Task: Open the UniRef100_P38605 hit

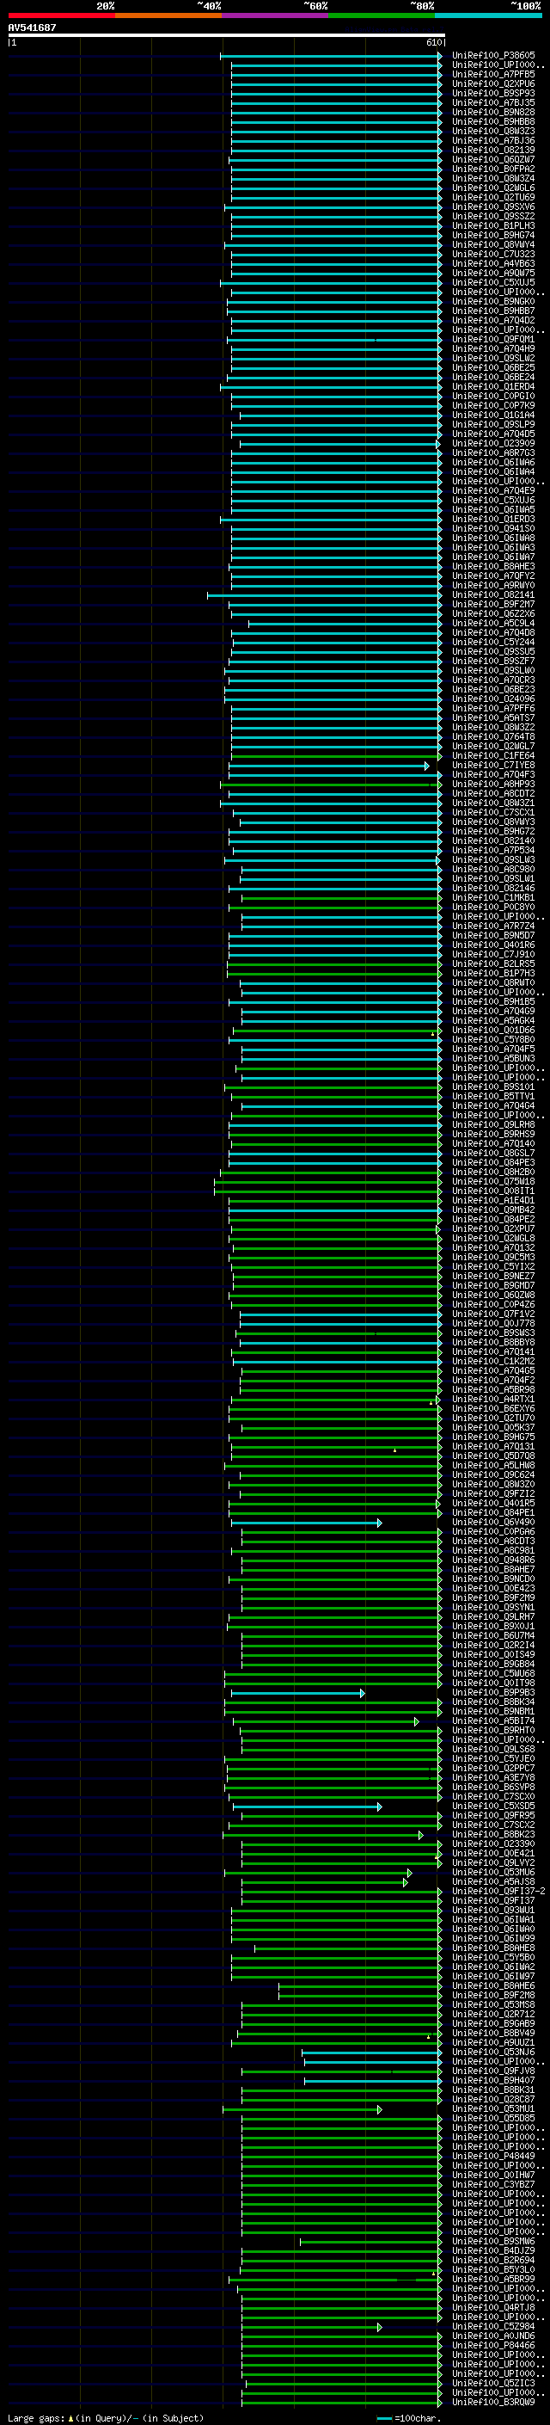Action: coord(492,56)
